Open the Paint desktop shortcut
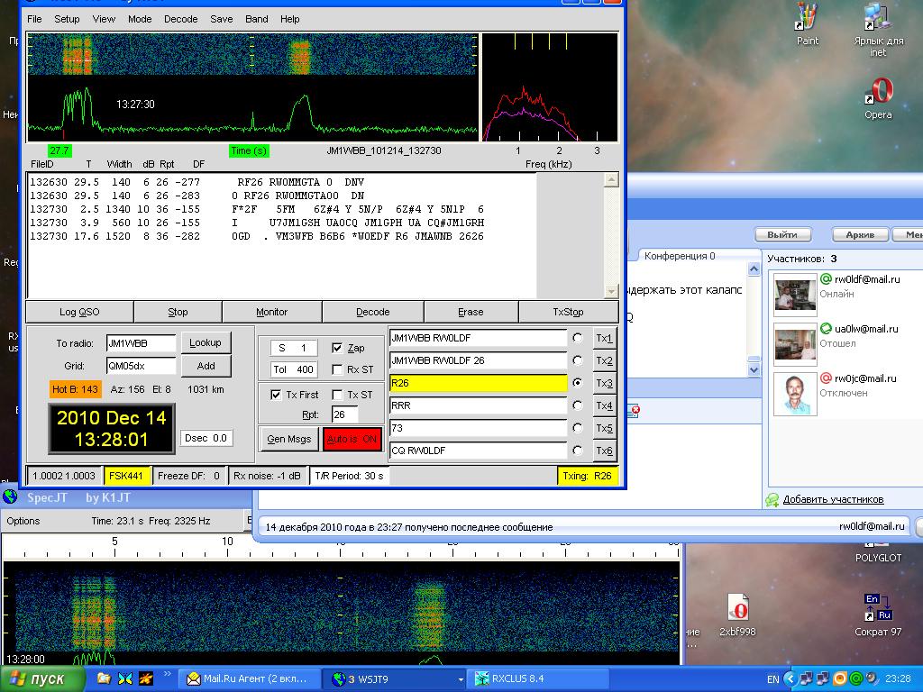This screenshot has width=923, height=692. (807, 23)
